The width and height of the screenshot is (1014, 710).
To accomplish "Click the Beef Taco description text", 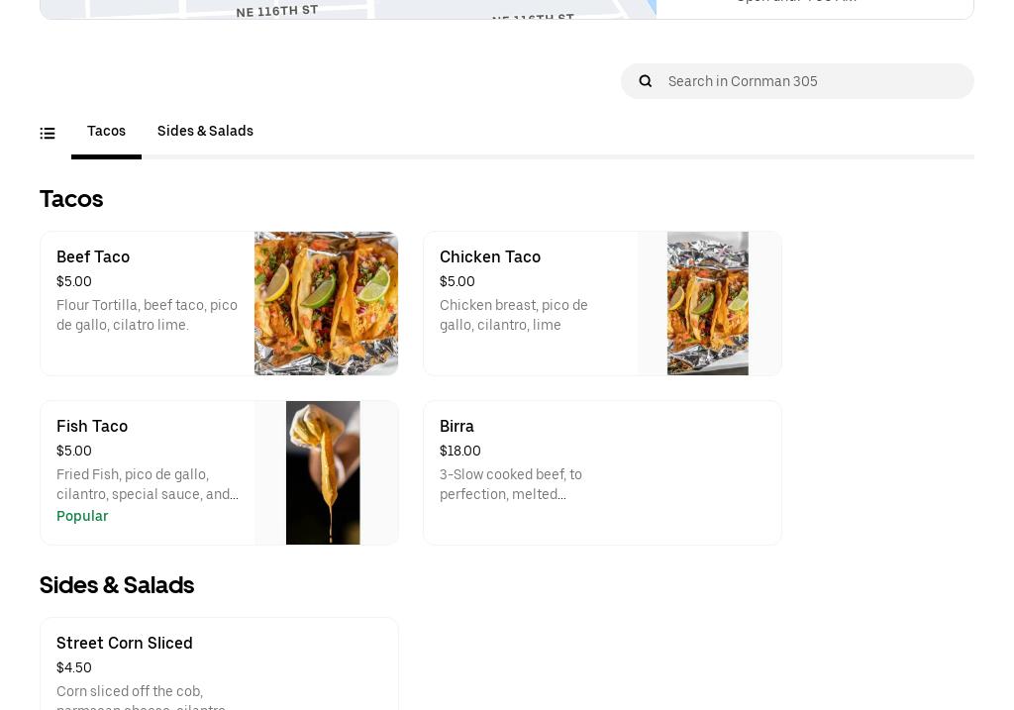I will [148, 315].
